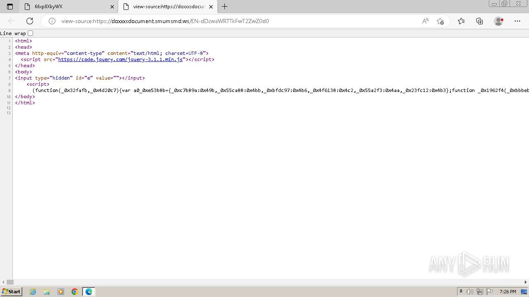Screen dimensions: 529x297
Task: Click the hidden input line text
Action: [x=80, y=78]
